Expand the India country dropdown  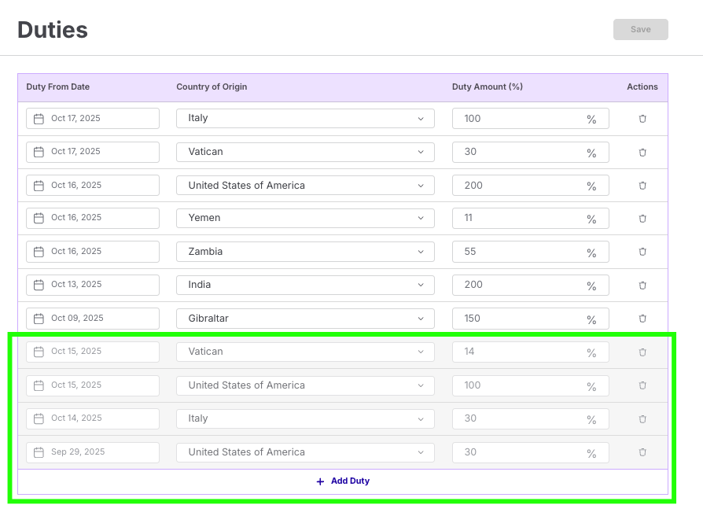[305, 285]
